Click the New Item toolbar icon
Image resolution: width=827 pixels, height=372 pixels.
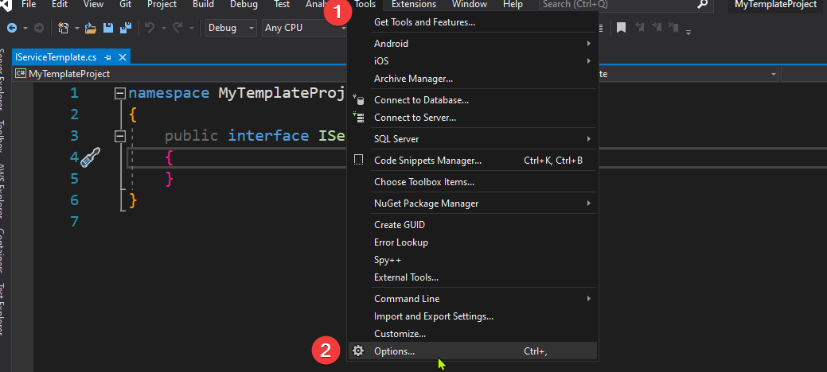pyautogui.click(x=64, y=28)
